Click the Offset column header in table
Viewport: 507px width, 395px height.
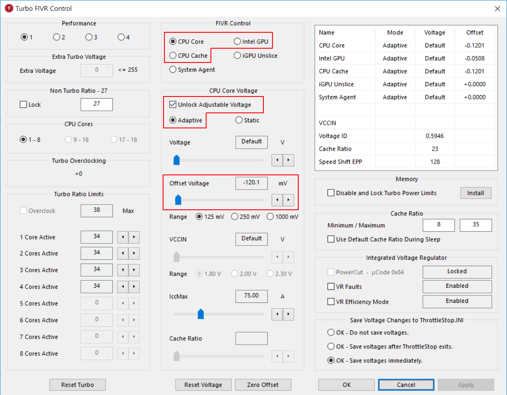coord(475,32)
